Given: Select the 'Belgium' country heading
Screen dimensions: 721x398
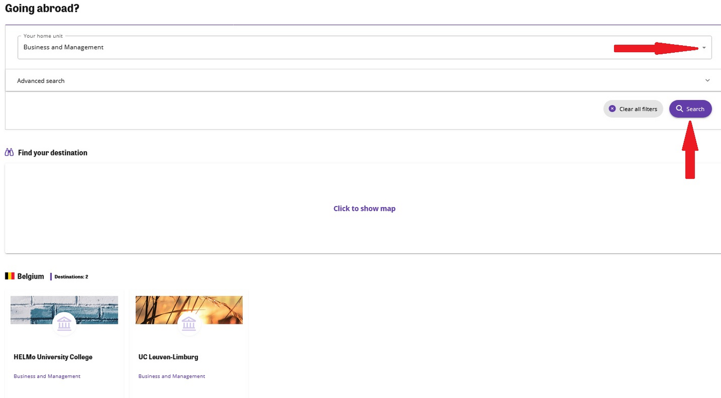Looking at the screenshot, I should point(31,276).
